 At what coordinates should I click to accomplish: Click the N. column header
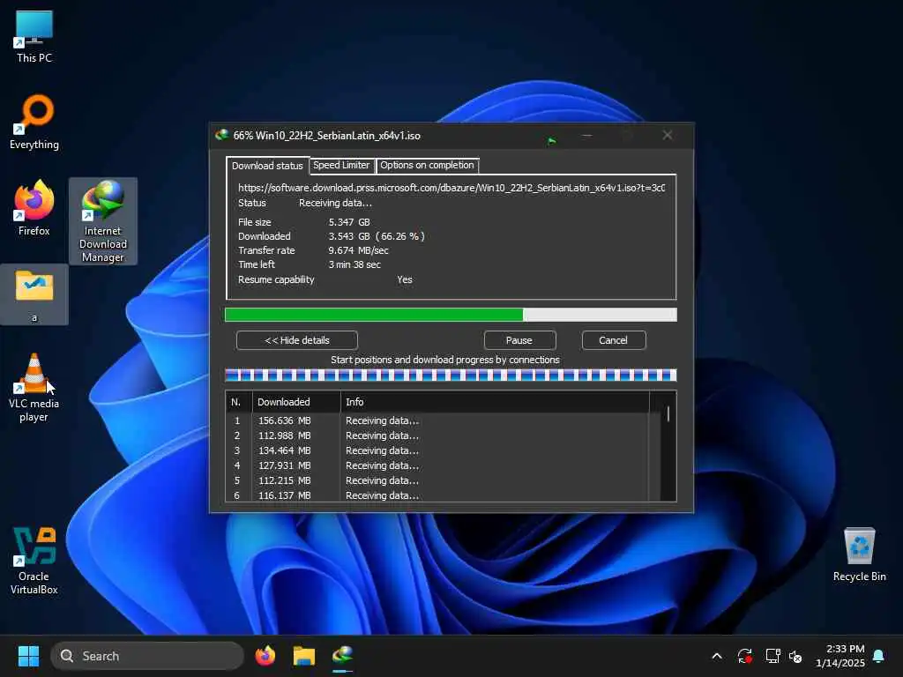tap(239, 402)
